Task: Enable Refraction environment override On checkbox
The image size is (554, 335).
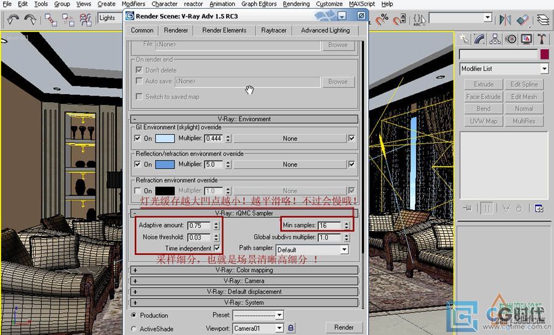Action: [138, 190]
